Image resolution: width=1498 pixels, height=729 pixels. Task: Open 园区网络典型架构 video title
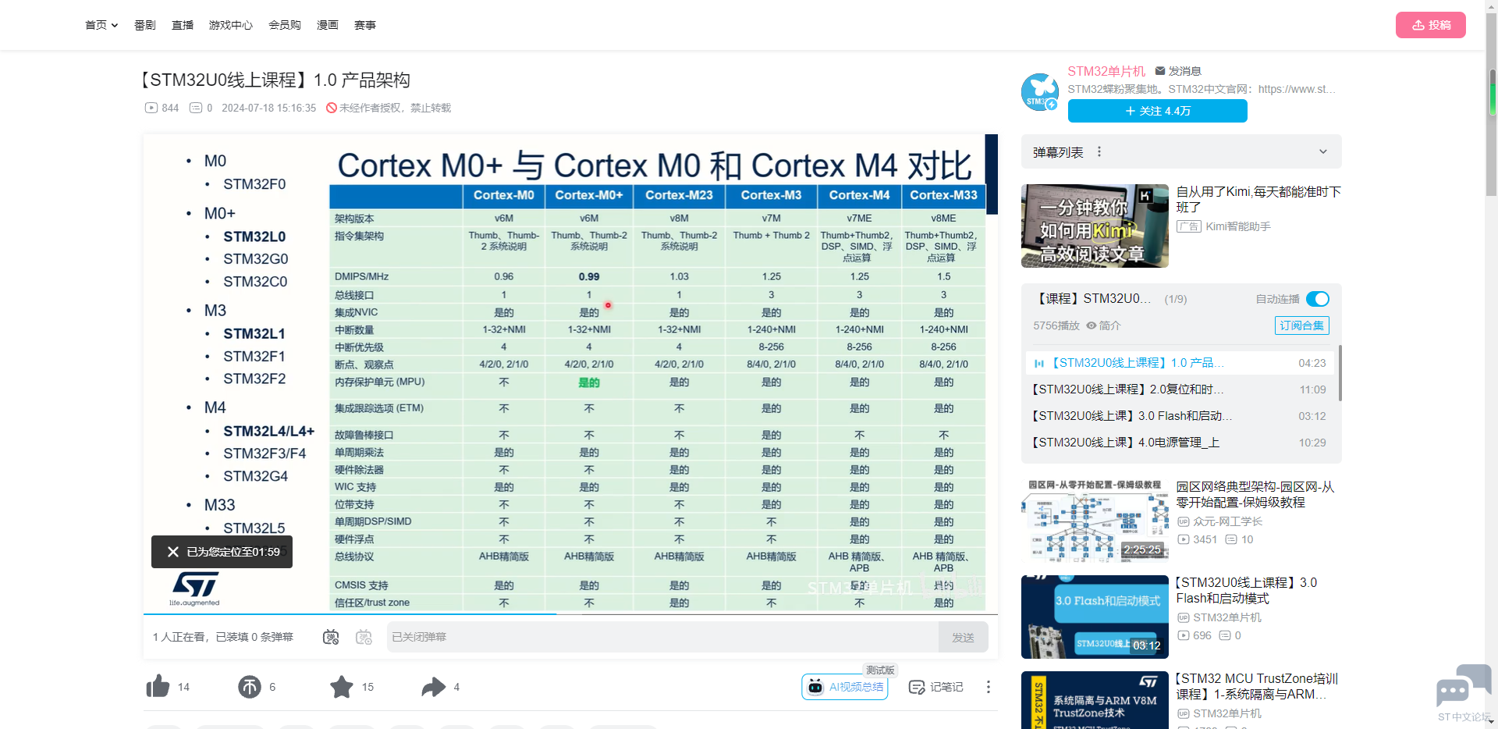click(x=1255, y=494)
